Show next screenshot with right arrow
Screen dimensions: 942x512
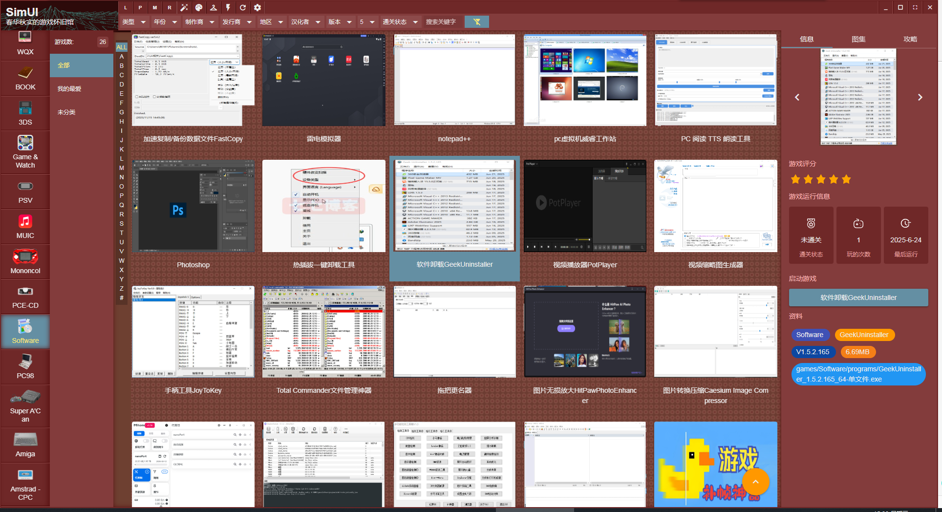[920, 97]
